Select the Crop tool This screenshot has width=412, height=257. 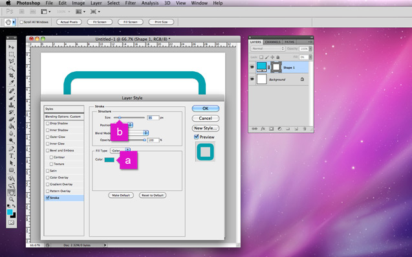(x=11, y=76)
